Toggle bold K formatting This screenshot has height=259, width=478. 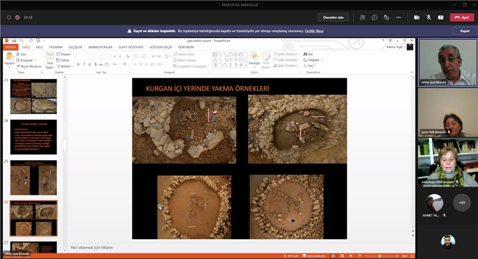click(78, 64)
